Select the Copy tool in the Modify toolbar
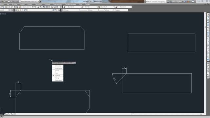This screenshot has height=118, width=210. coord(208,17)
